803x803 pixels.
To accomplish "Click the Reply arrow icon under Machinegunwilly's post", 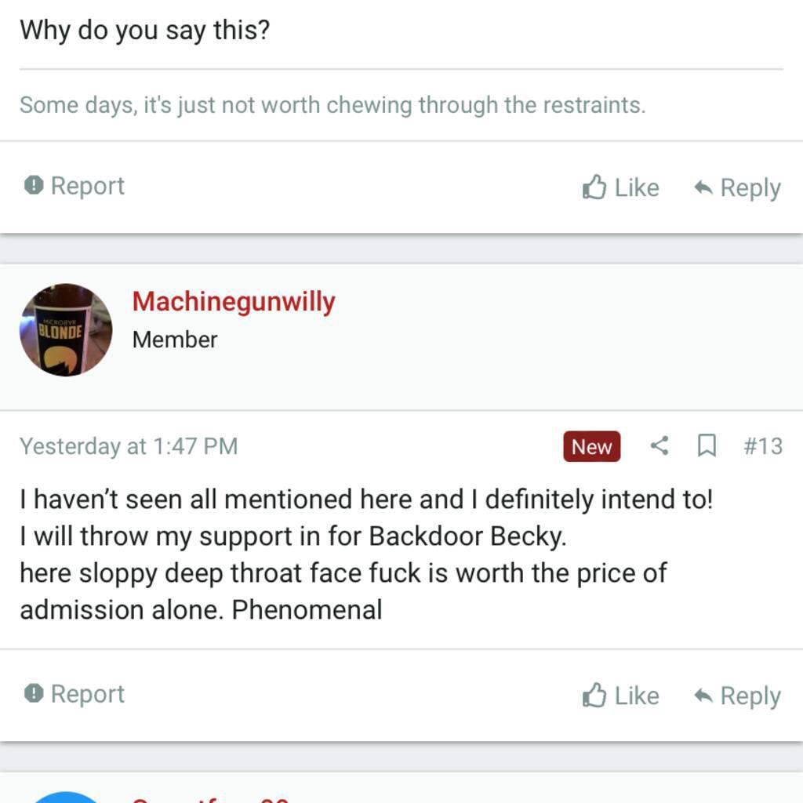I will click(703, 696).
